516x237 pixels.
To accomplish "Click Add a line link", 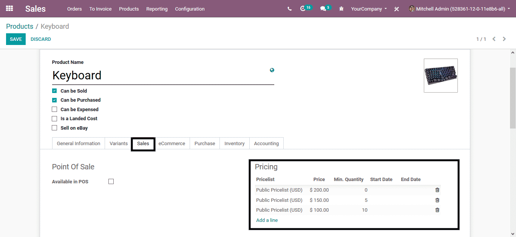I will [x=267, y=220].
